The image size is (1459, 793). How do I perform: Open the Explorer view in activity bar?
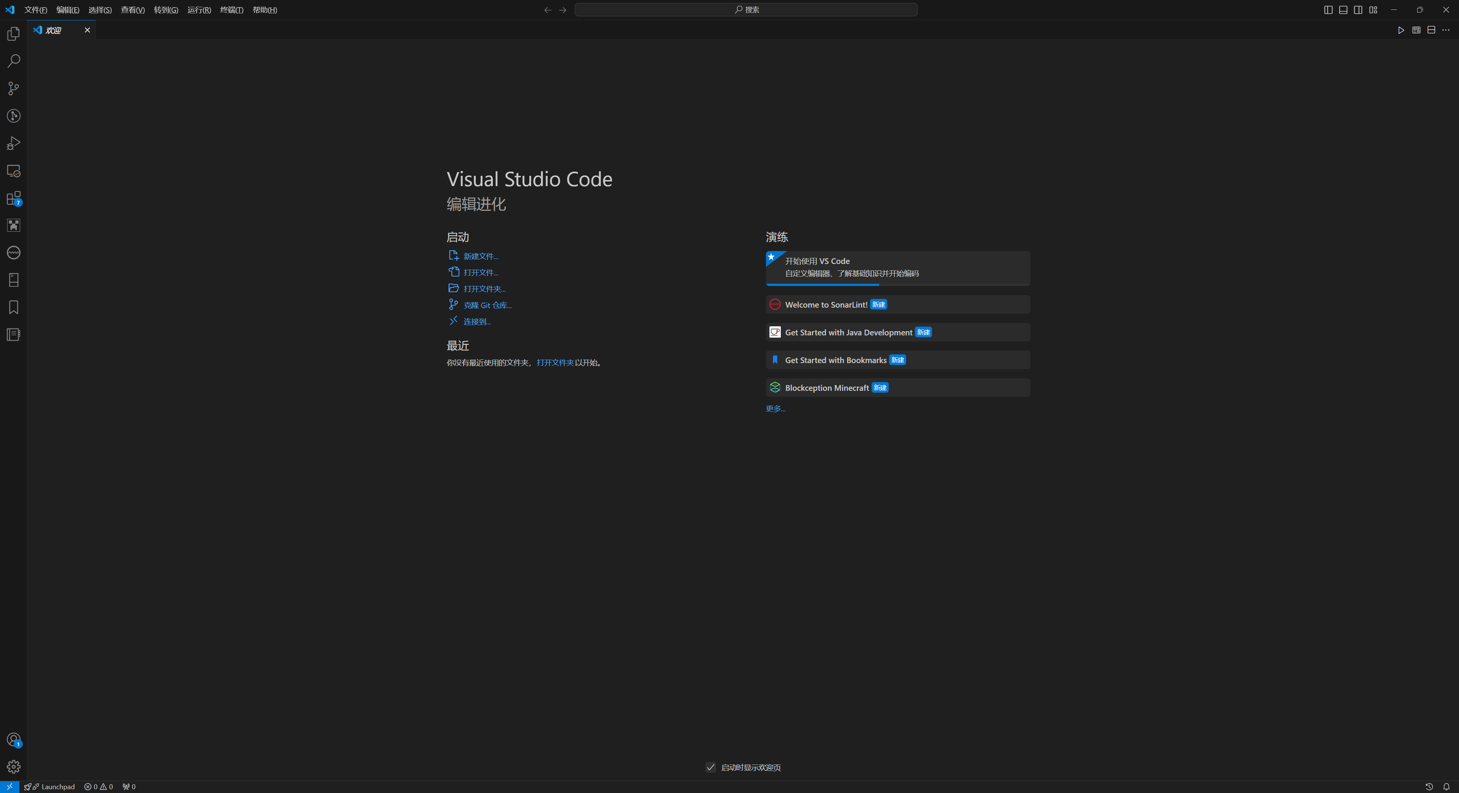click(x=14, y=34)
